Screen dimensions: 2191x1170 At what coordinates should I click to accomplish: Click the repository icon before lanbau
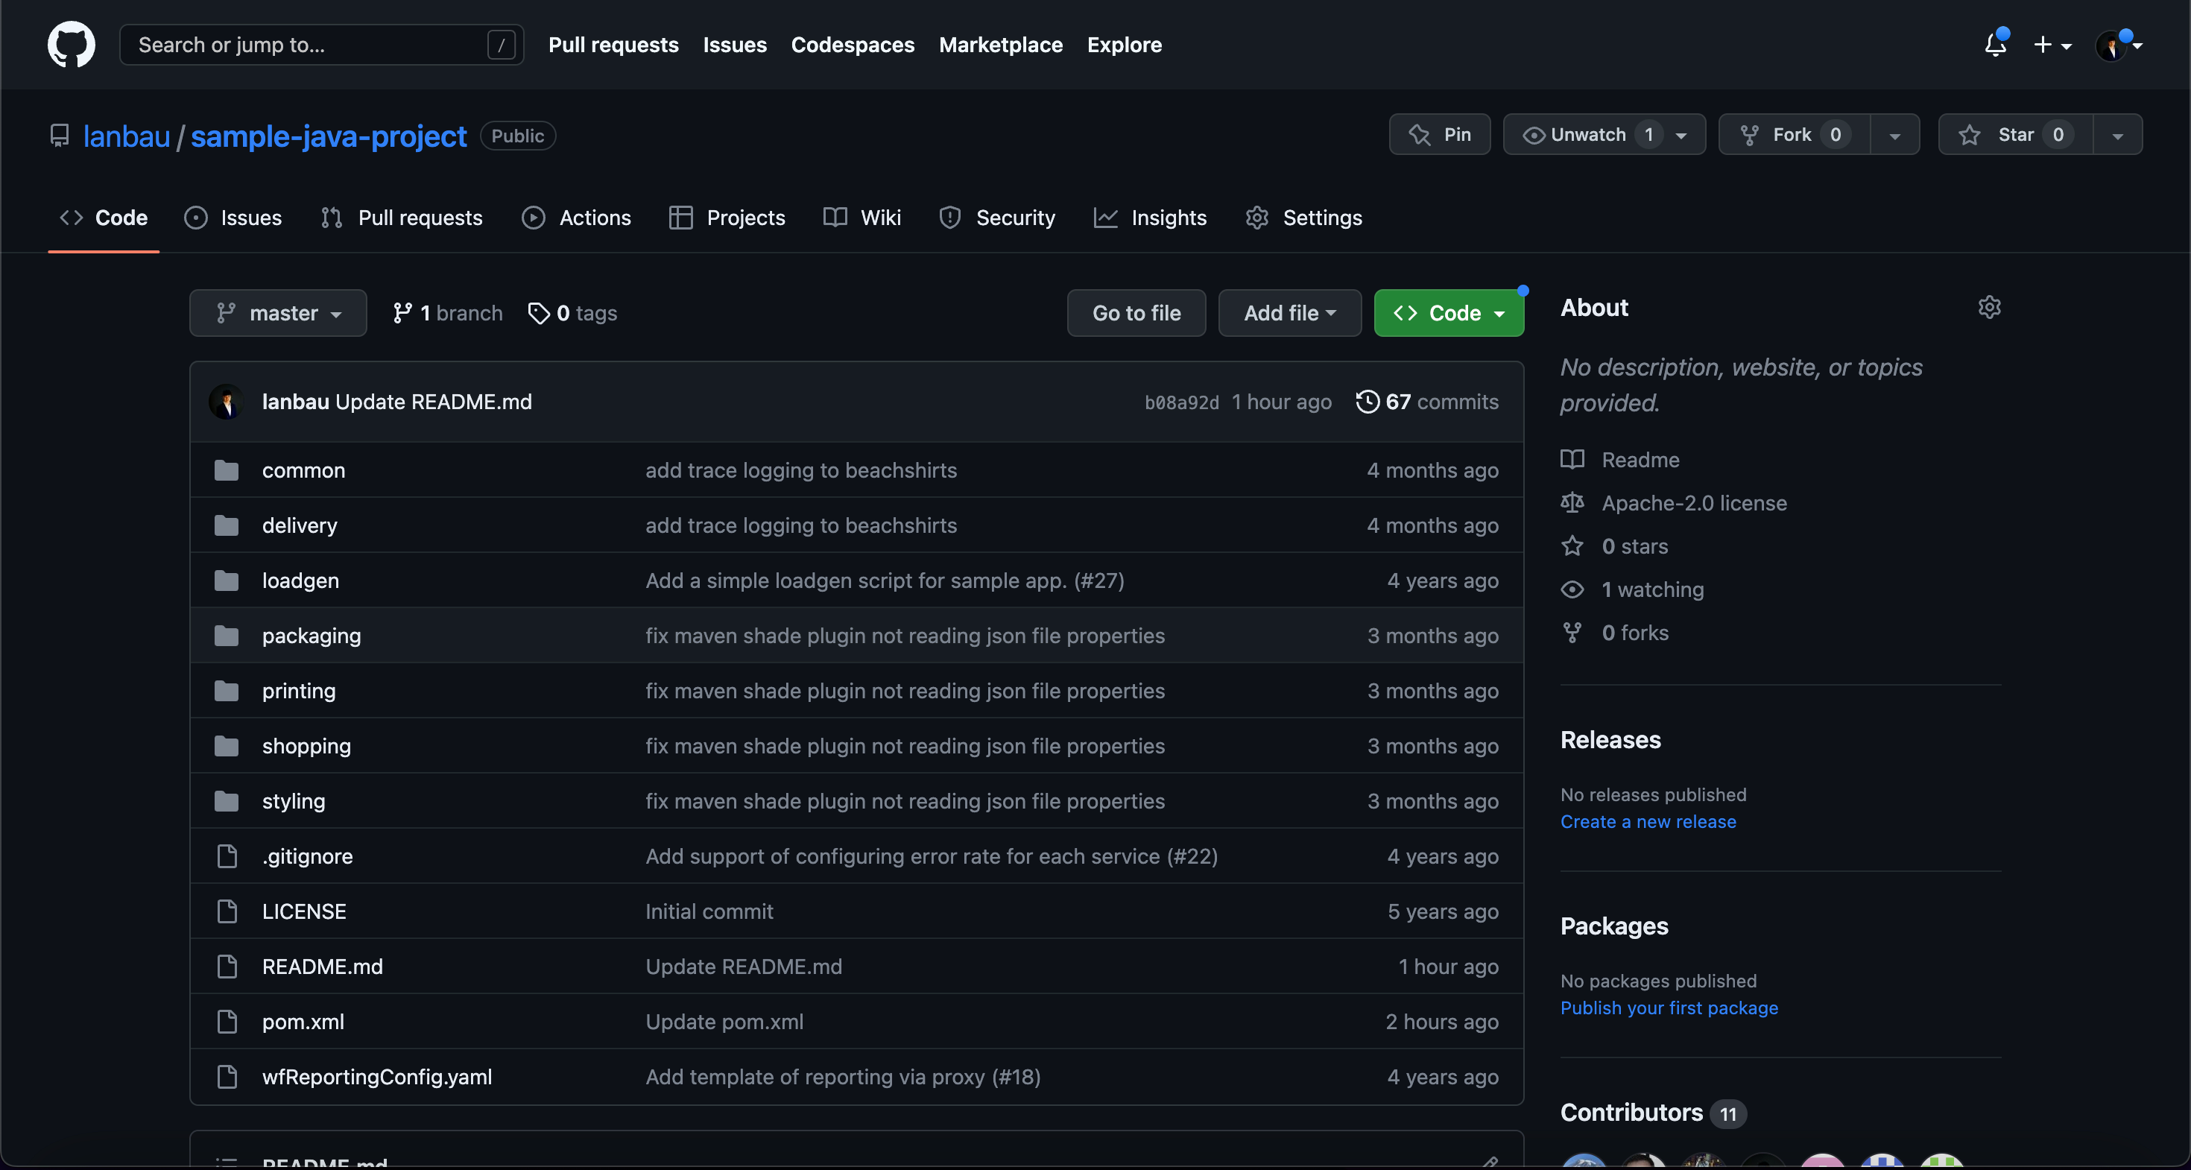click(x=60, y=136)
